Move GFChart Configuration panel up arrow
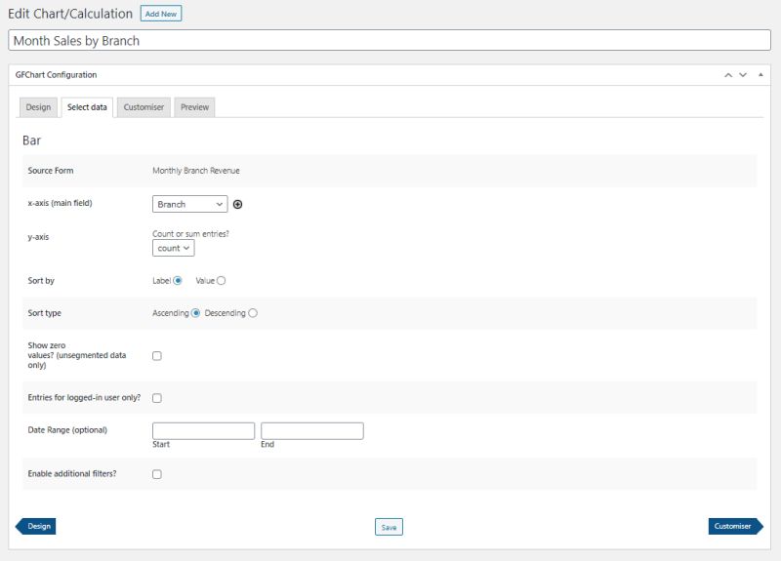The image size is (781, 561). [x=728, y=75]
